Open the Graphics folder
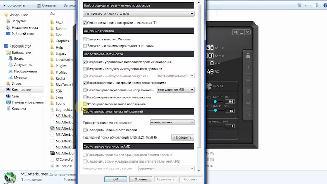This screenshot has width=327, height=184. (60, 41)
